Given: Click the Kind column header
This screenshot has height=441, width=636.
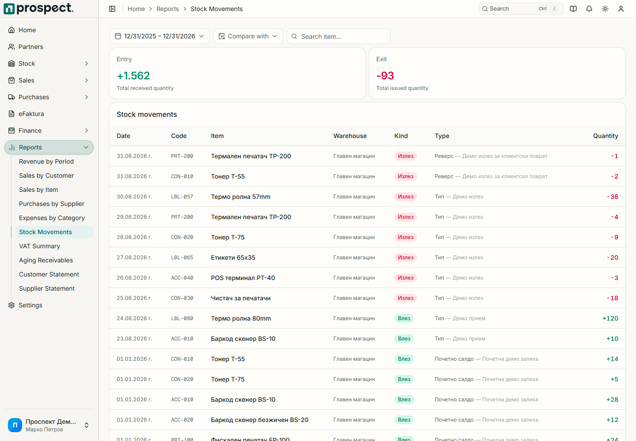Looking at the screenshot, I should click(x=401, y=136).
